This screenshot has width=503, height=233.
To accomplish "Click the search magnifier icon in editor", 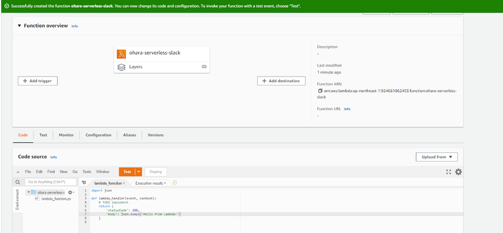I will (x=17, y=182).
